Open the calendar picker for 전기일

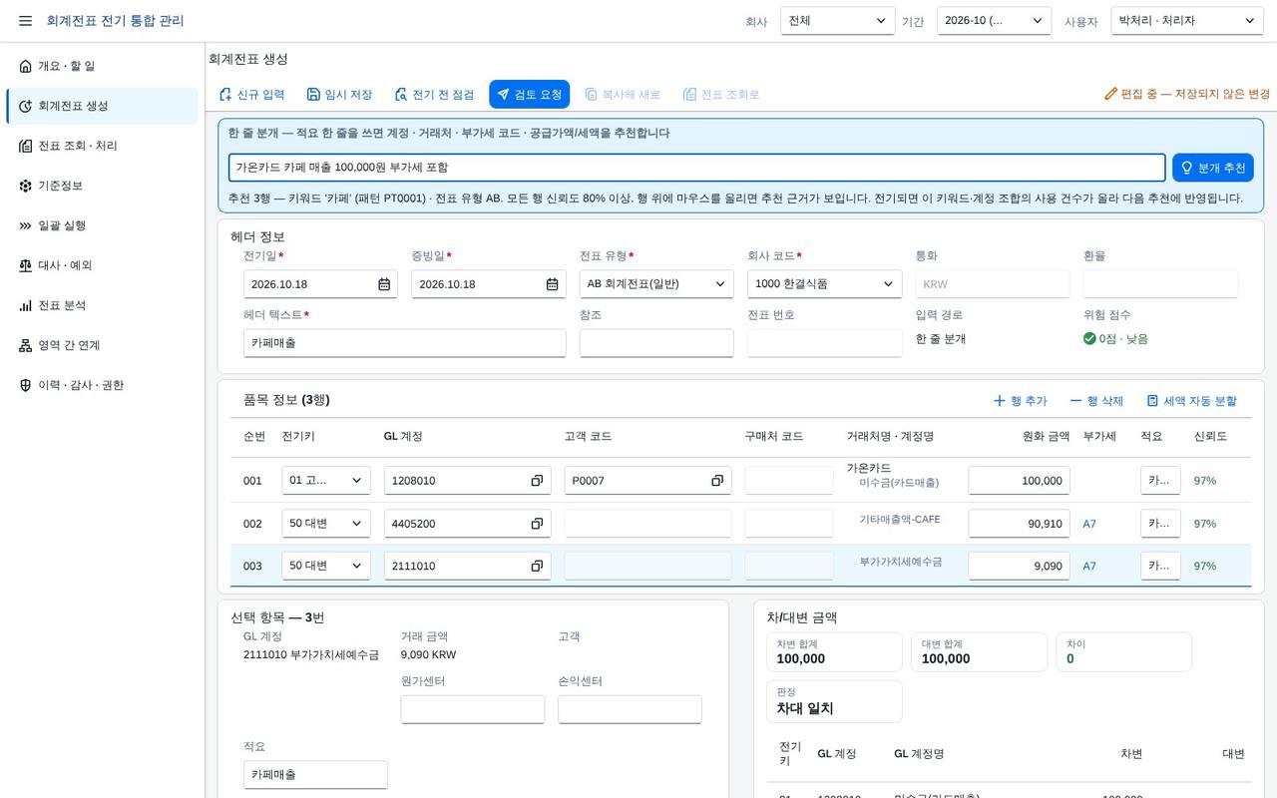384,284
